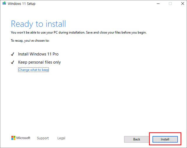
Task: Open the Support link
Action: [43, 138]
